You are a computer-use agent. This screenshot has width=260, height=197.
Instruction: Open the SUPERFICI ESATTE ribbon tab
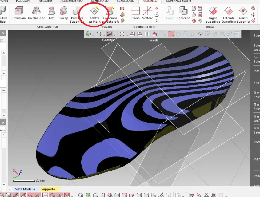coord(178,1)
